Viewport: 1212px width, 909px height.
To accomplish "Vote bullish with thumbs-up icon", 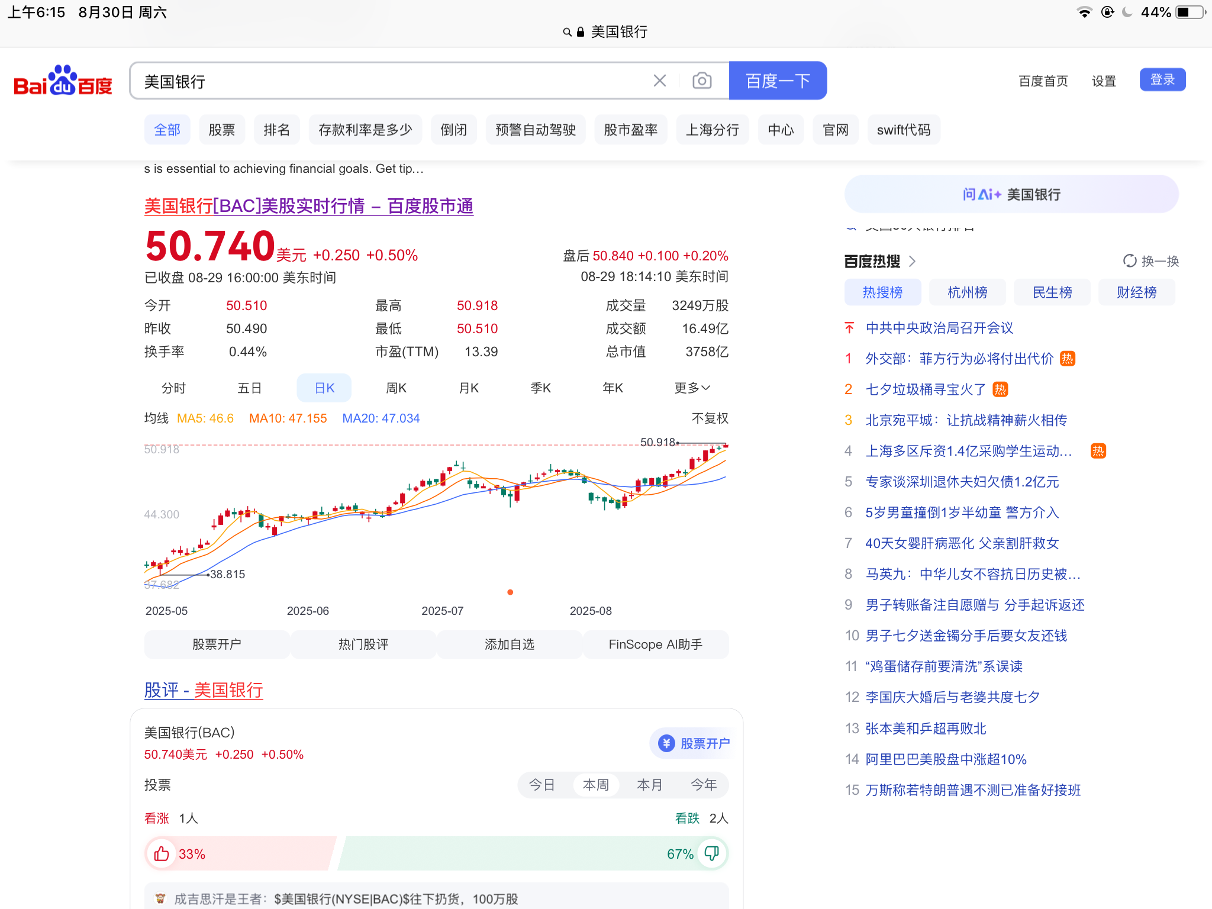I will click(x=162, y=854).
